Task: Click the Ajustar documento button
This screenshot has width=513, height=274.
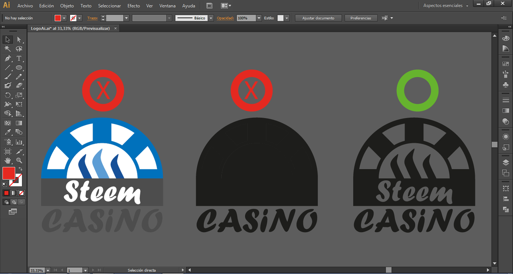Action: (318, 18)
